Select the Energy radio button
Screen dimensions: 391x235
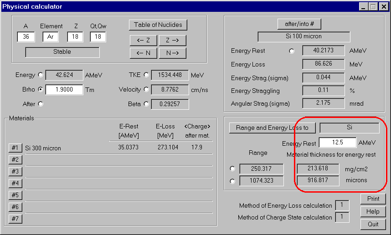point(41,75)
